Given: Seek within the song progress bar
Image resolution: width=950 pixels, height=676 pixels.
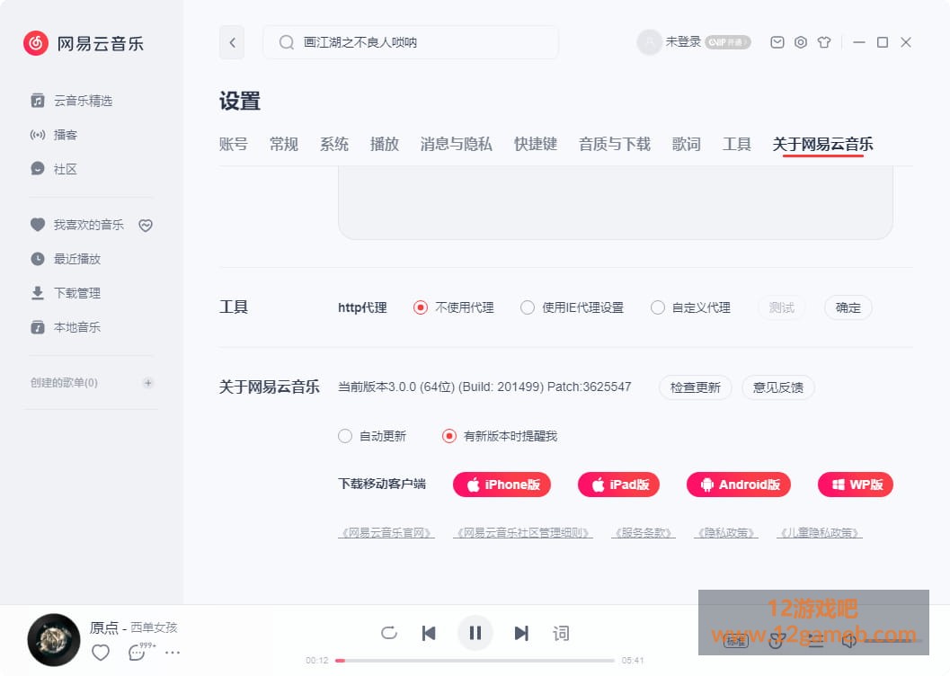Looking at the screenshot, I should tap(475, 660).
